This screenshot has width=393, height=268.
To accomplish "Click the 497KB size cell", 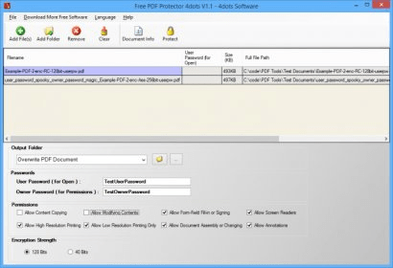I will pyautogui.click(x=232, y=80).
